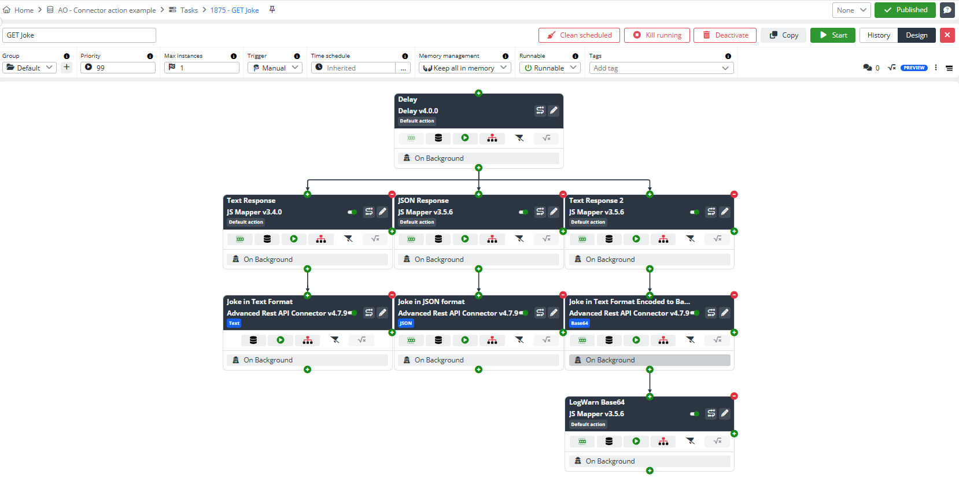This screenshot has width=959, height=485.
Task: Click the swap icon on JSON Response step
Action: [540, 212]
